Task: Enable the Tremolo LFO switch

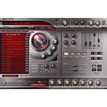Action: (x=41, y=68)
